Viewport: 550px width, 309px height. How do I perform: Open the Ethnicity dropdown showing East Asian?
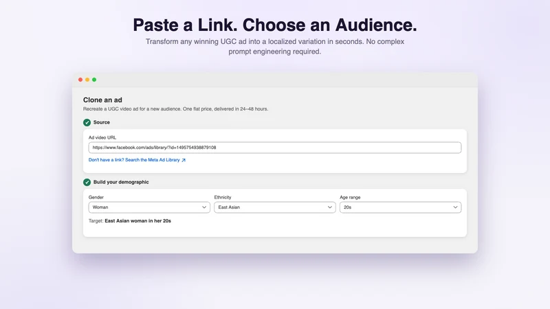point(274,207)
